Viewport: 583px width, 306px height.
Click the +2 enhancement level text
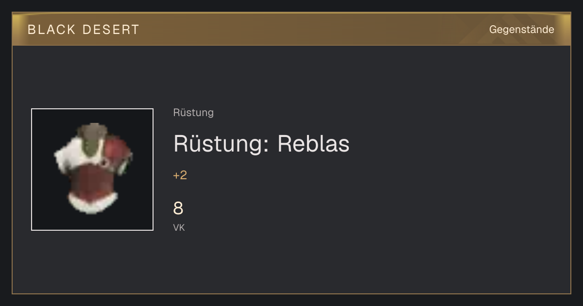180,175
